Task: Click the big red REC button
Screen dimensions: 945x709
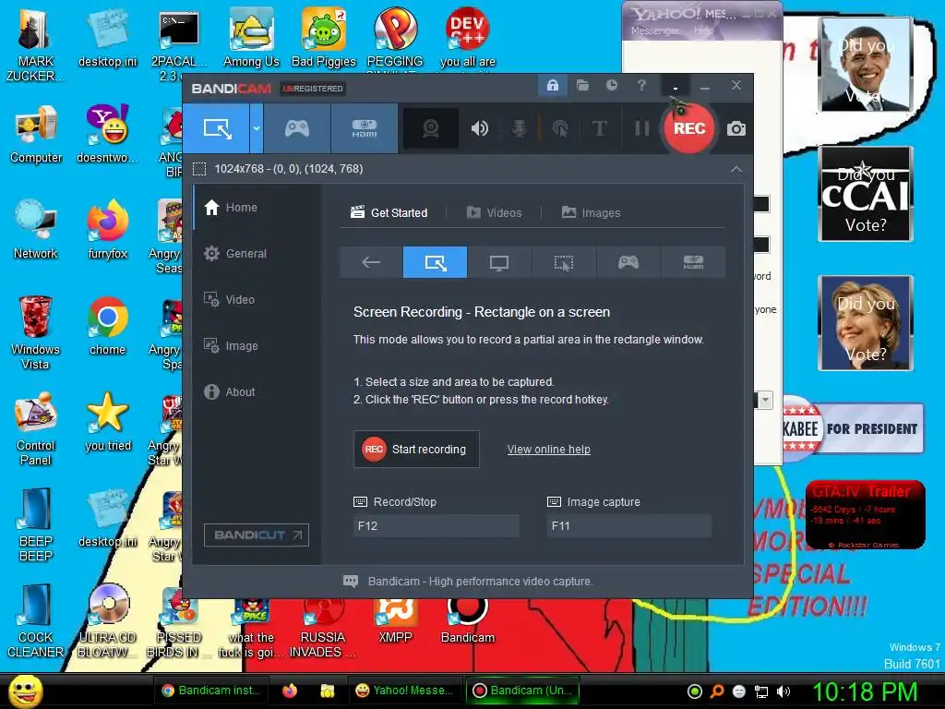Action: coord(688,127)
